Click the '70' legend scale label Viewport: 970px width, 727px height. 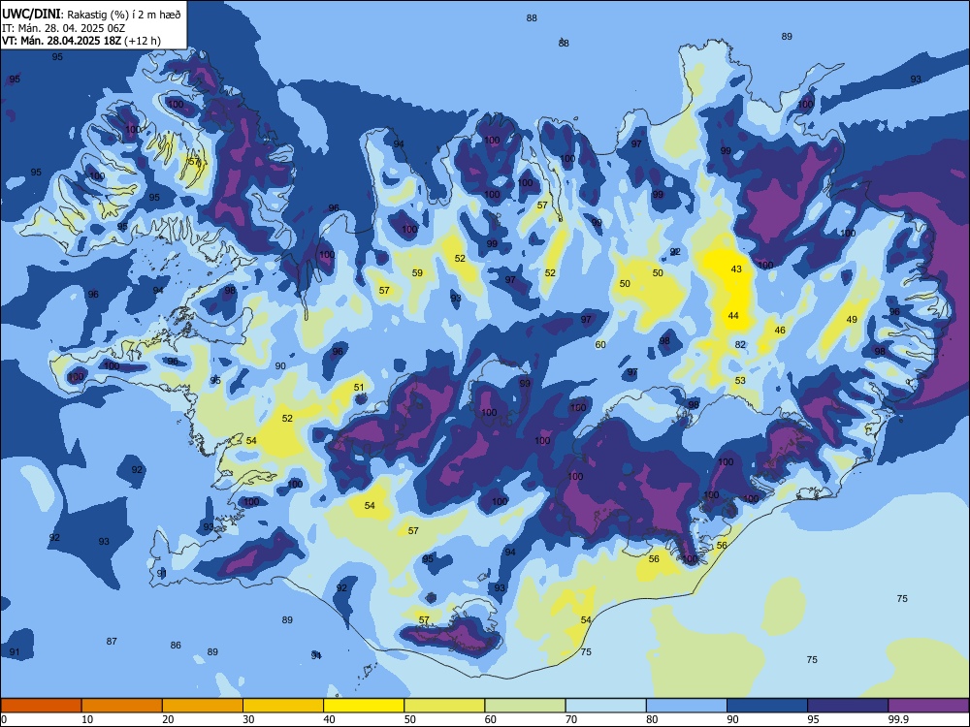(x=571, y=719)
